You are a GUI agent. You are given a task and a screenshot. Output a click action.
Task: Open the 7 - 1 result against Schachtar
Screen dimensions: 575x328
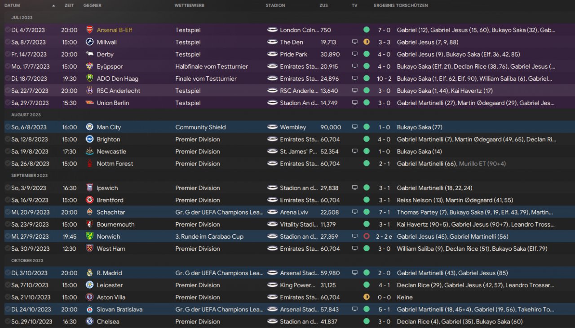(384, 212)
